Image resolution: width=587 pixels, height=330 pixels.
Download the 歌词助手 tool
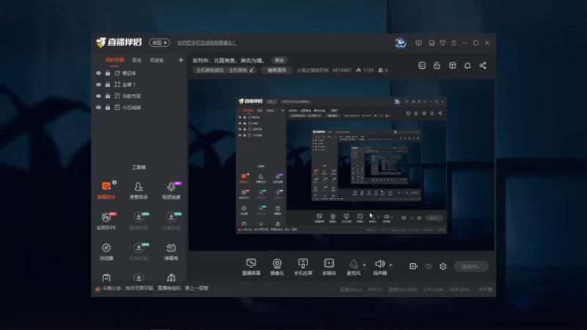click(139, 221)
